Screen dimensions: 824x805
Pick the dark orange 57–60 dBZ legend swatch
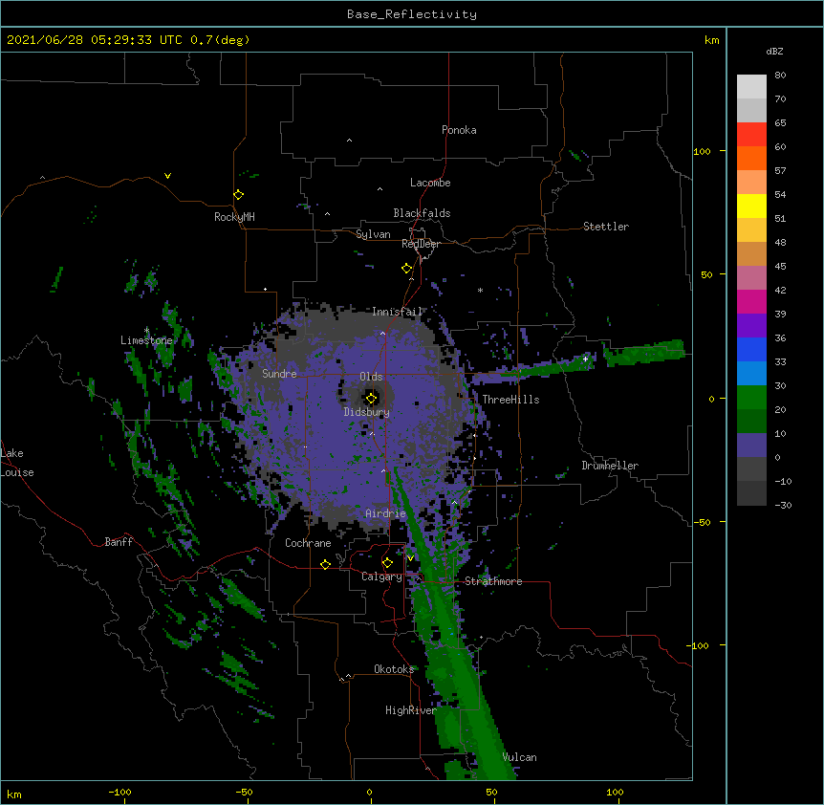pos(751,158)
